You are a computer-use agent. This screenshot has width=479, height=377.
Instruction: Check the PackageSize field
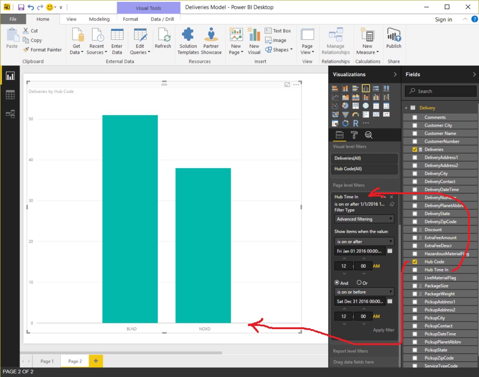tap(415, 286)
